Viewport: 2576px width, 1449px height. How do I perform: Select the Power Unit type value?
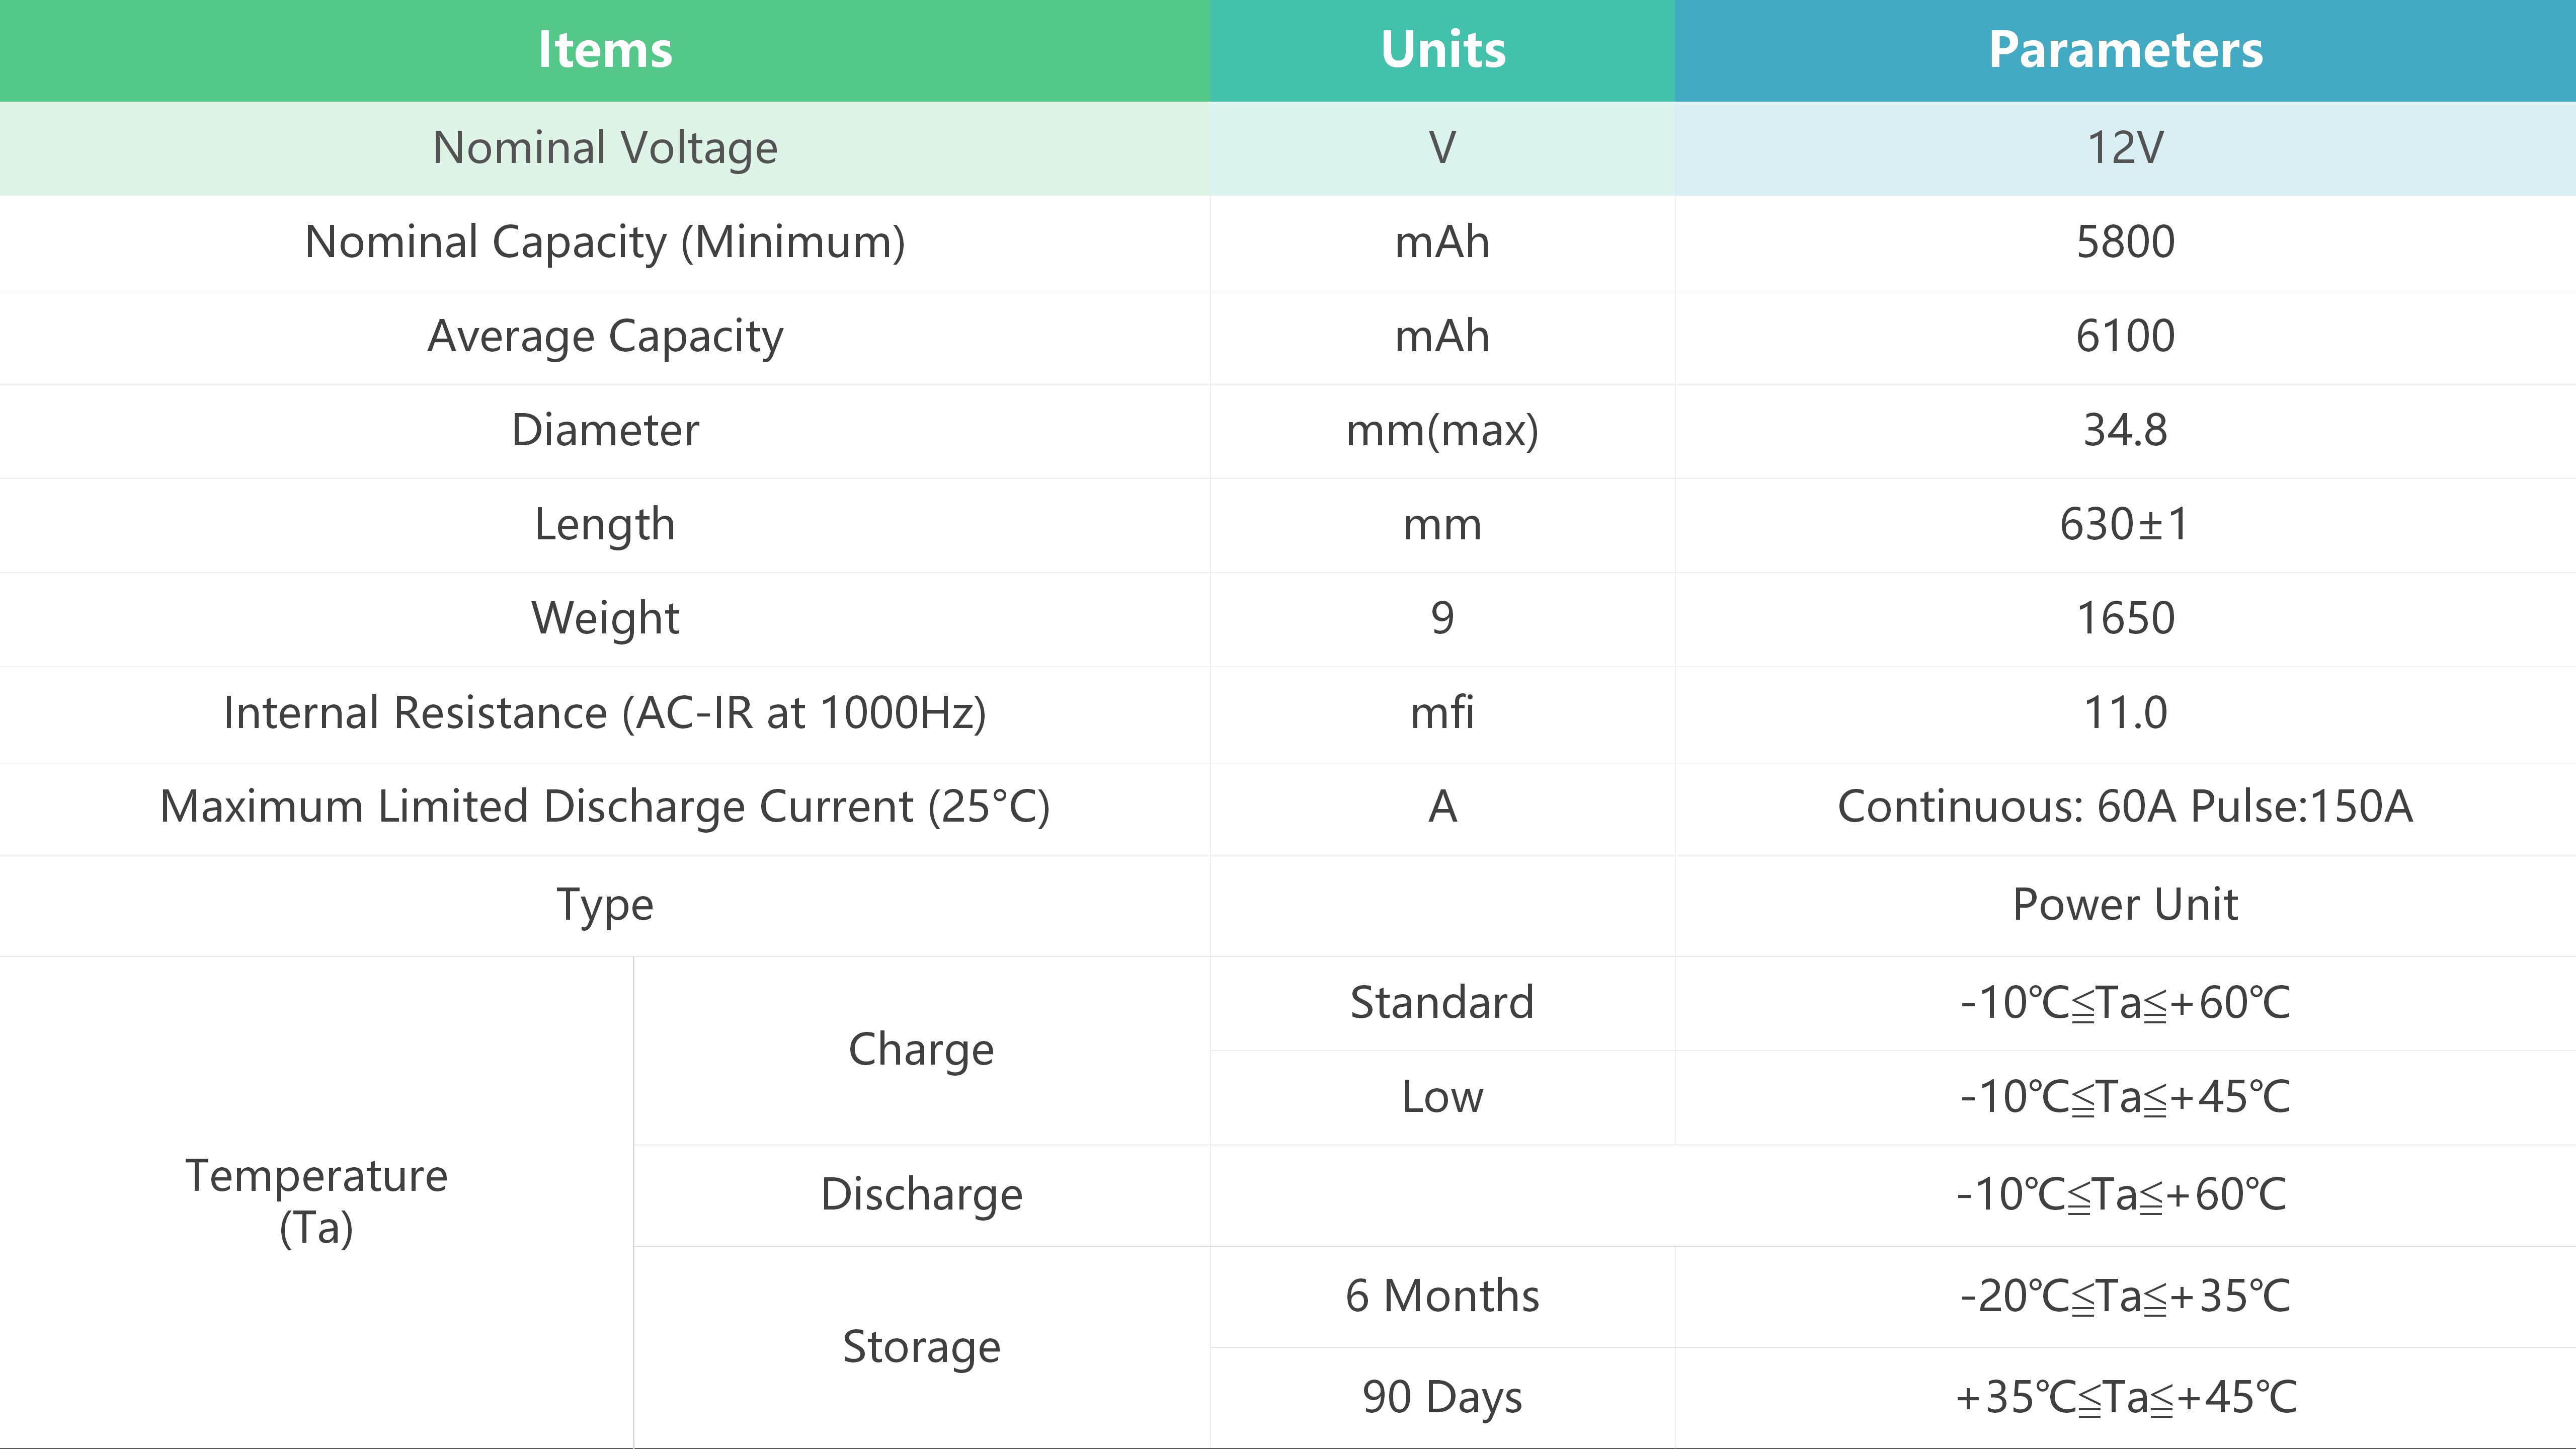coord(2125,905)
